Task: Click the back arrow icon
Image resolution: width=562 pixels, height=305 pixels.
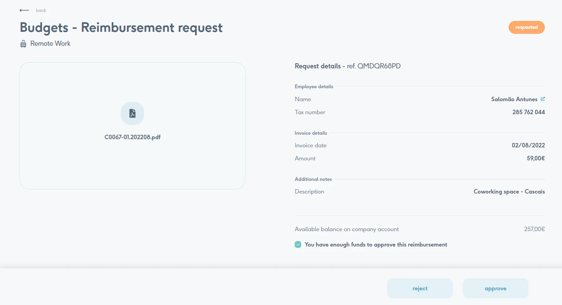Action: 24,10
